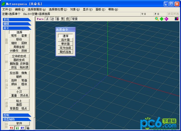
Task: Click the 贴材质 apply material button
Action: point(24,68)
